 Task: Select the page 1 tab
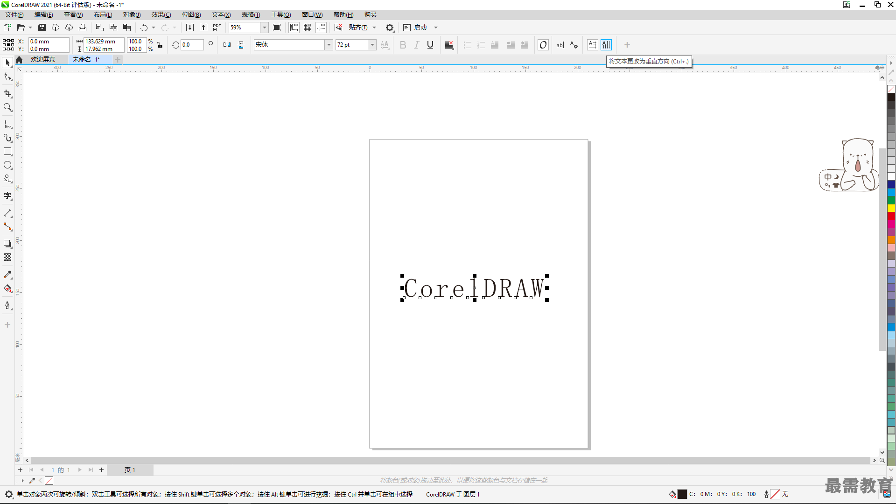pyautogui.click(x=130, y=470)
